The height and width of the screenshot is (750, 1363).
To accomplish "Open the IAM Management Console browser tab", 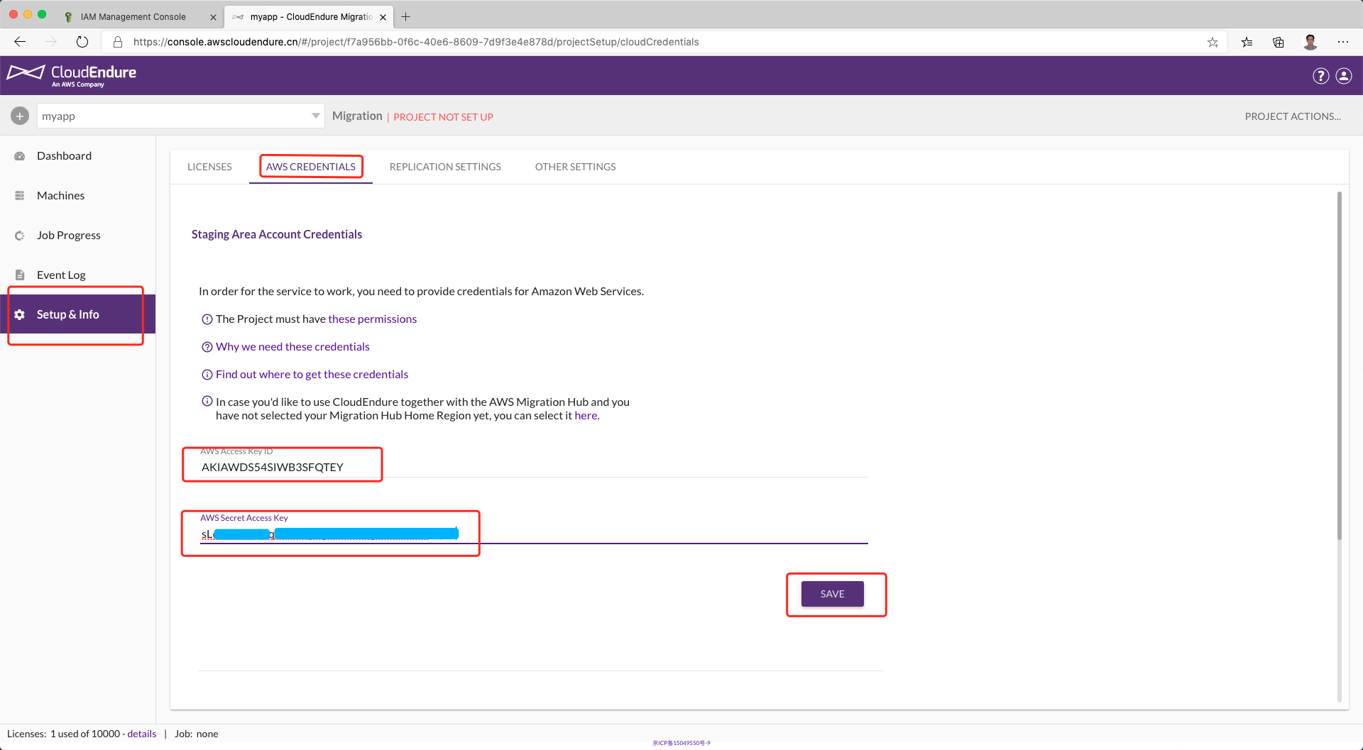I will click(x=133, y=17).
